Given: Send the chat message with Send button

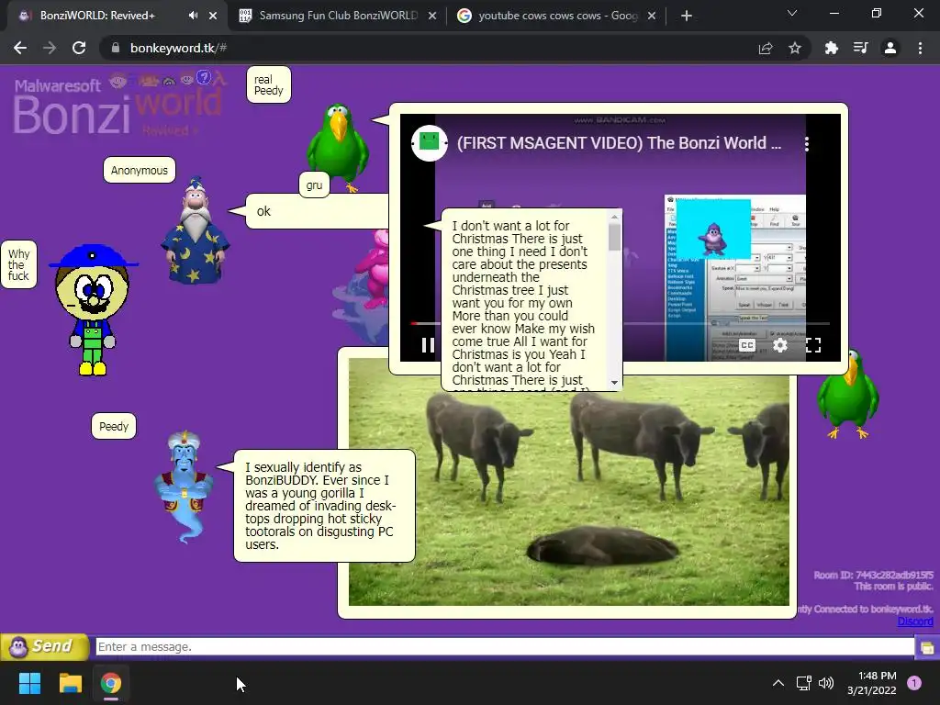Looking at the screenshot, I should pos(44,646).
